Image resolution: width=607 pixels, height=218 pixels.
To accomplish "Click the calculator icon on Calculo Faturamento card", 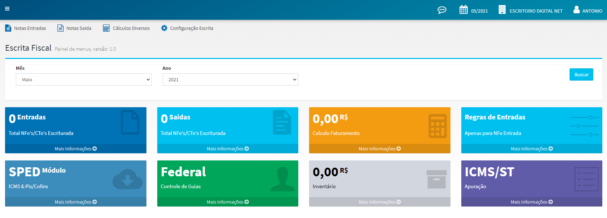I will point(438,126).
